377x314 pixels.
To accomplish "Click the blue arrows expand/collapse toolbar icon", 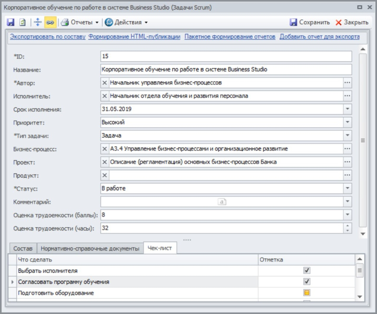I will pos(38,22).
